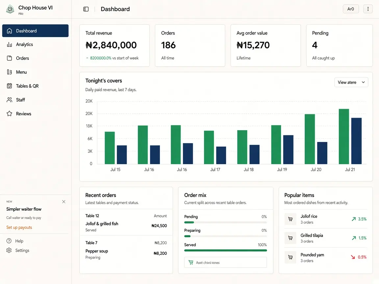This screenshot has height=284, width=379.
Task: Click the Table 12 order row title
Action: click(x=92, y=216)
